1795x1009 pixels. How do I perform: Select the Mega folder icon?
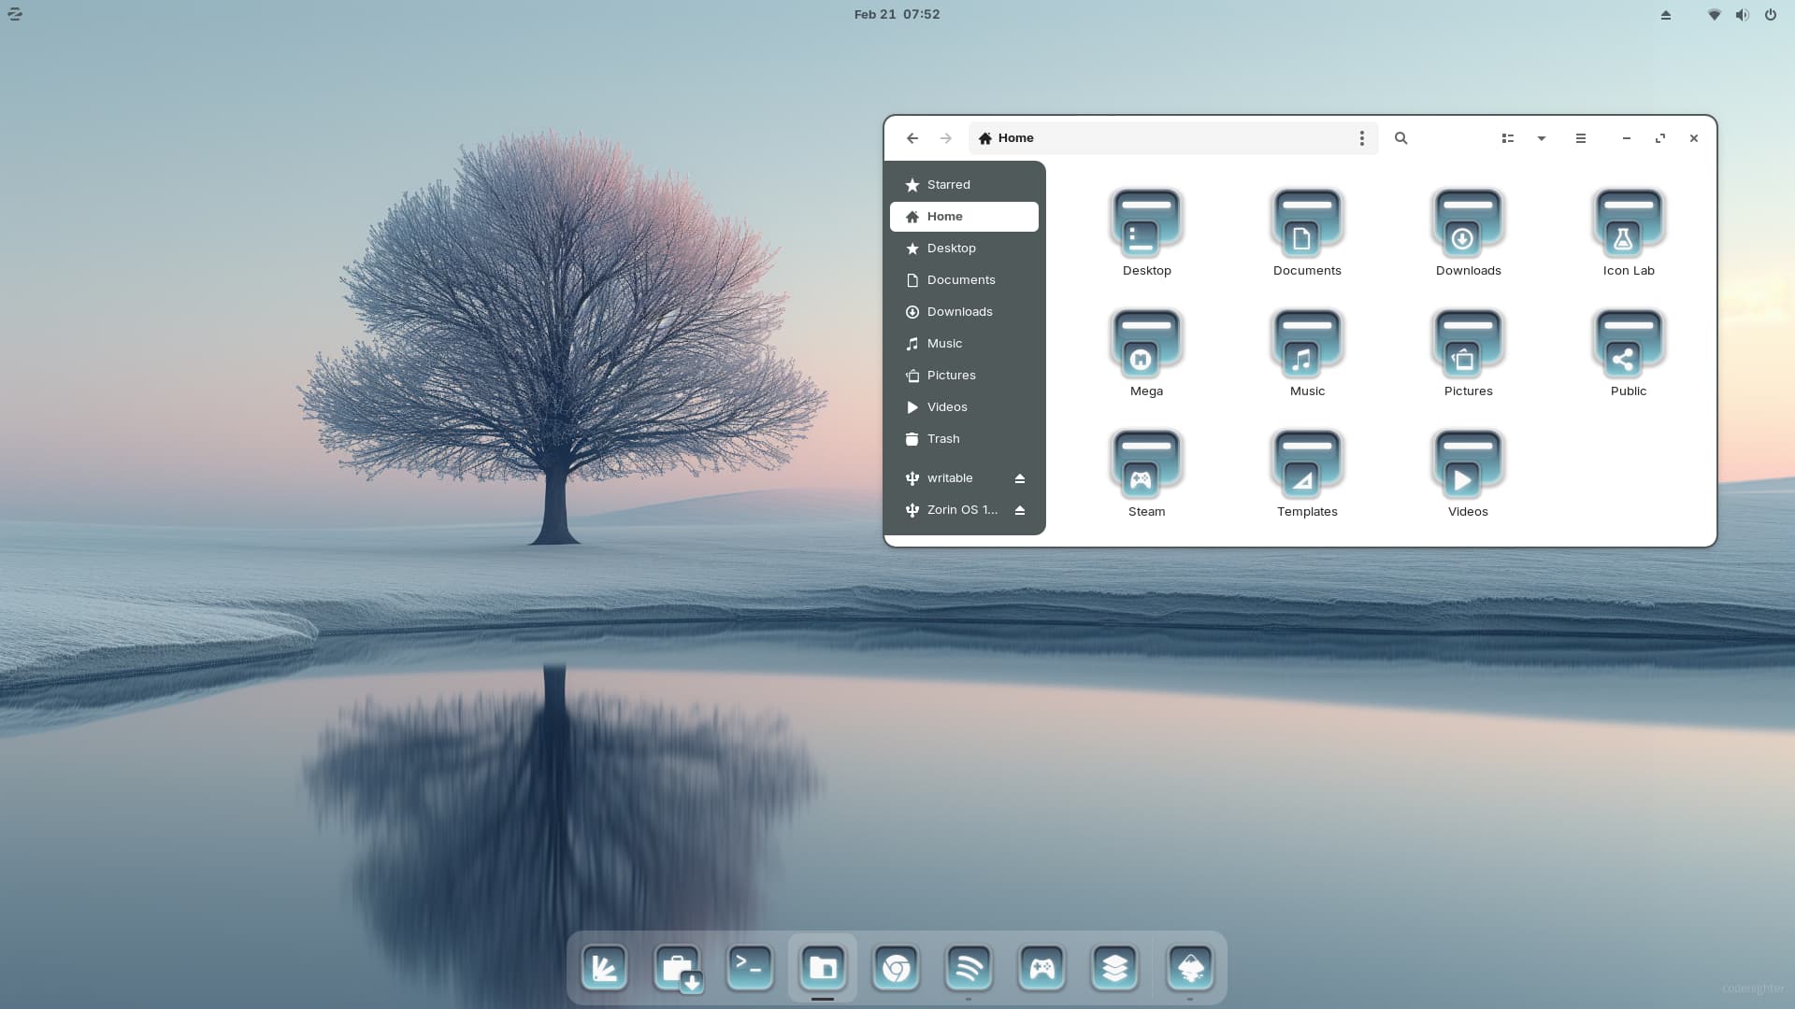tap(1146, 343)
